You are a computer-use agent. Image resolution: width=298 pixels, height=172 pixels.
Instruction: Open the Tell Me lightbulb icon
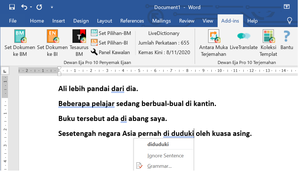click(290, 21)
